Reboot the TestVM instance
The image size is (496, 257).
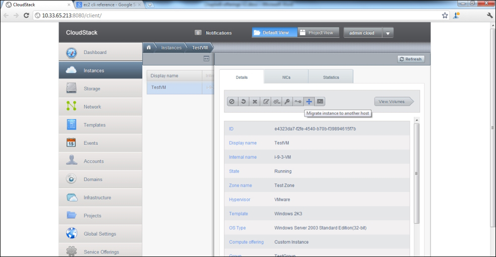point(243,102)
